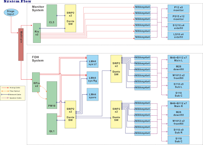Click the red Multi-pin block

(x=21, y=44)
